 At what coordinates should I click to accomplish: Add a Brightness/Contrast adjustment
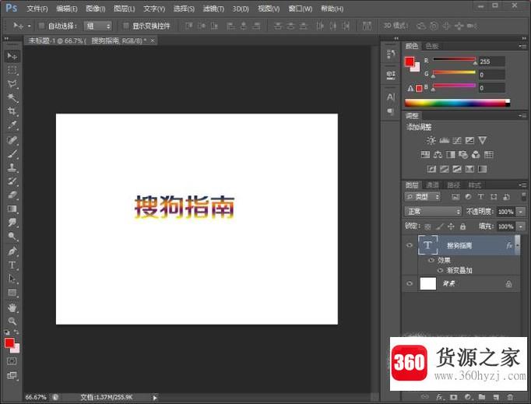(431, 140)
